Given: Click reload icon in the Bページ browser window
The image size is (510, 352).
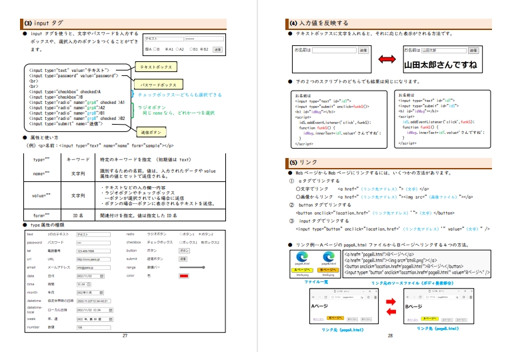Looking at the screenshot, I should tap(420, 297).
